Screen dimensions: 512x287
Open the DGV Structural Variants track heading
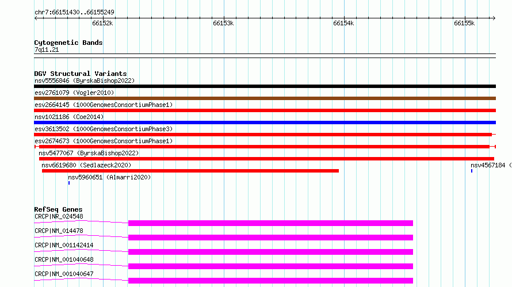coord(81,74)
